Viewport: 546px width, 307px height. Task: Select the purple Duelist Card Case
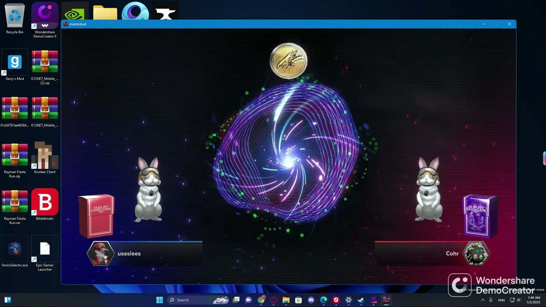tap(480, 216)
